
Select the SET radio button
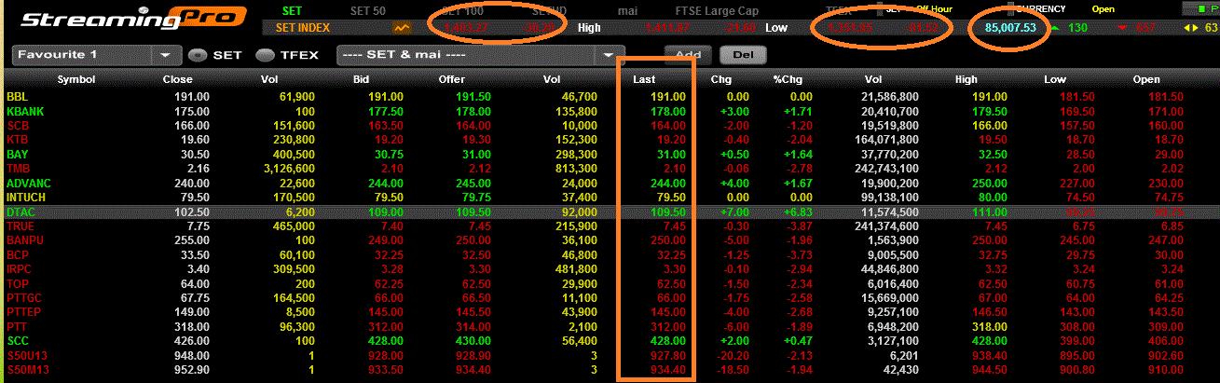click(197, 55)
